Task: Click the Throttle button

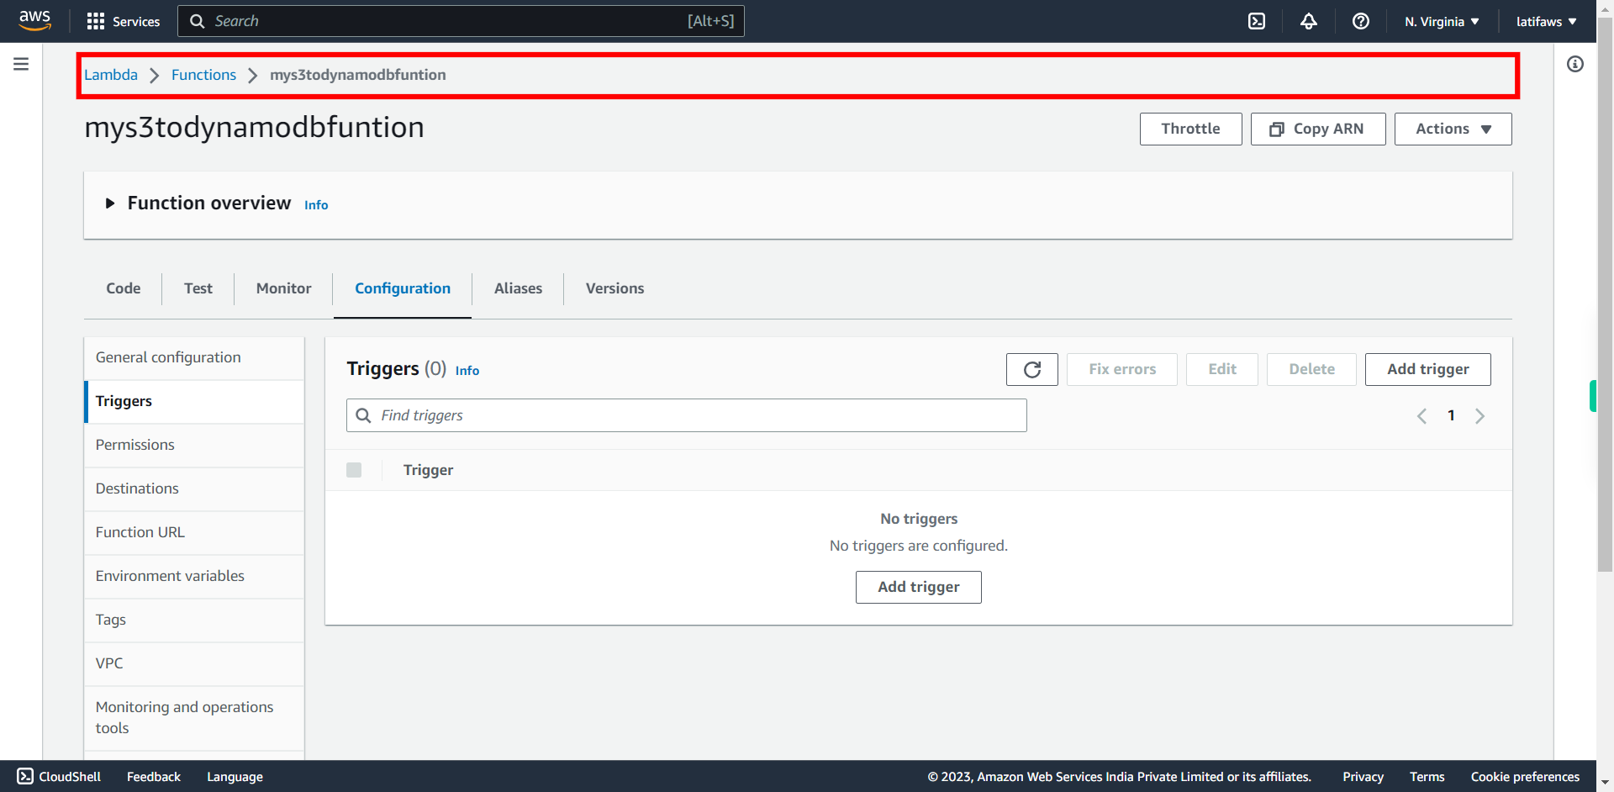Action: [1190, 129]
